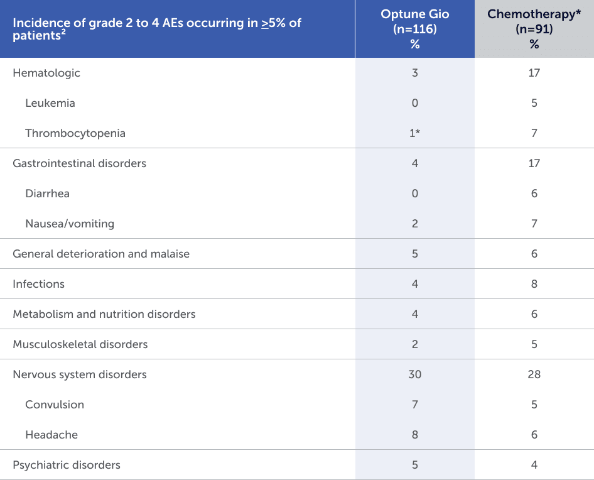Click Metabolism and nutrition disorders label
This screenshot has height=480, width=594.
pos(104,314)
